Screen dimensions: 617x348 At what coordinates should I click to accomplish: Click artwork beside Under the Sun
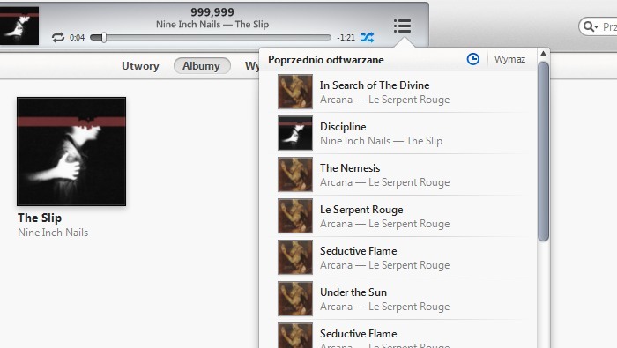pos(295,299)
